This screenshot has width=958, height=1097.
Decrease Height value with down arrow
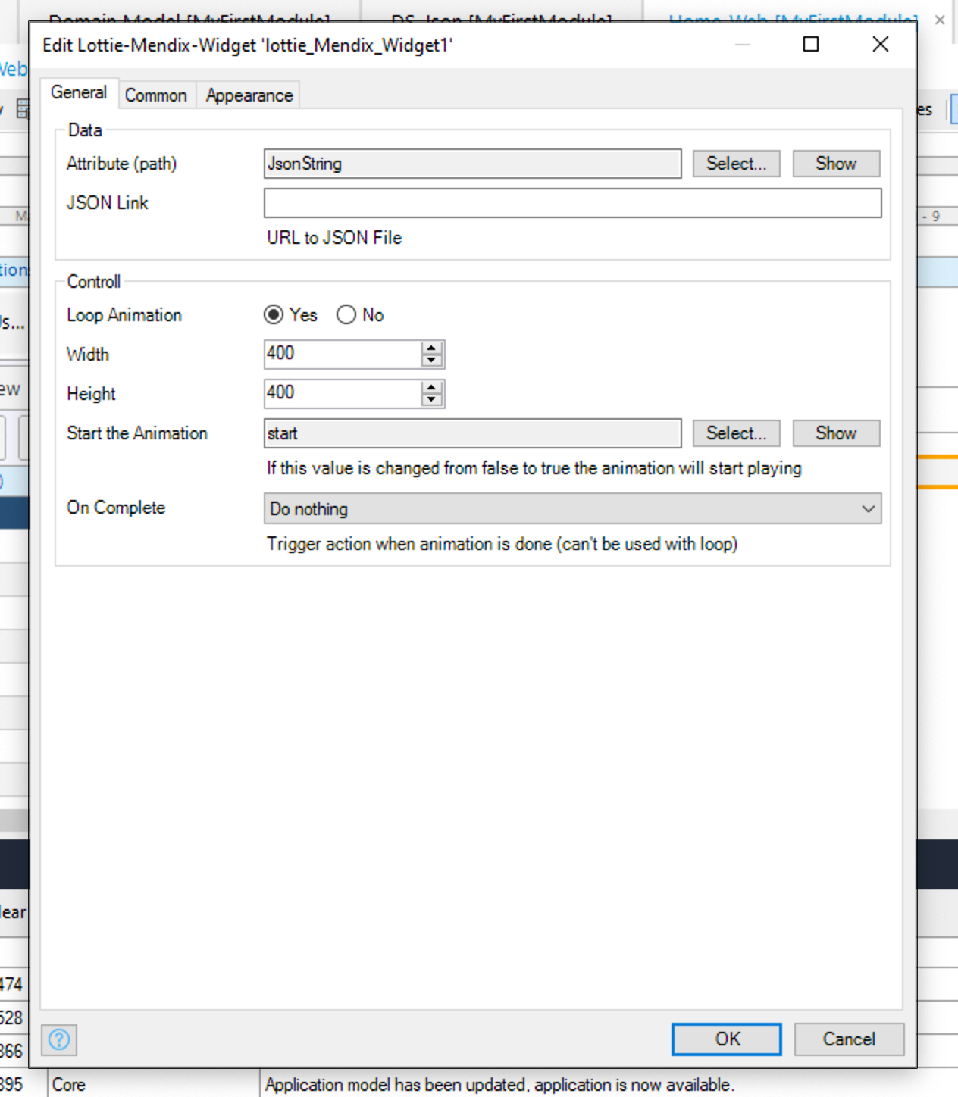point(431,400)
